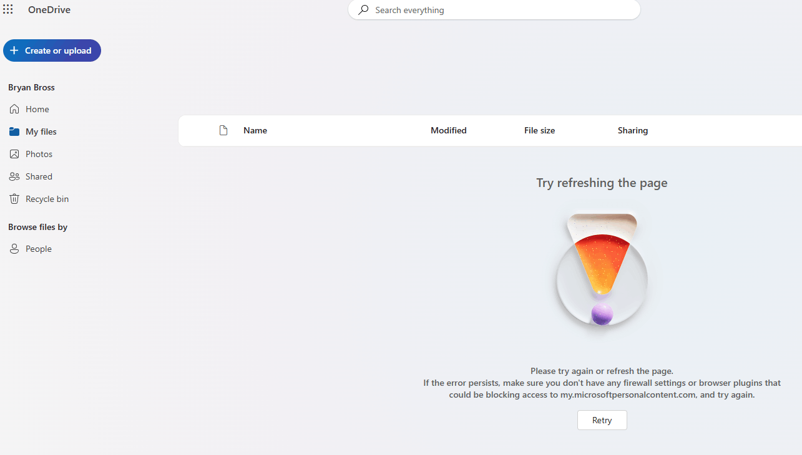Click the Photos picture icon
This screenshot has height=455, width=802.
coord(14,154)
